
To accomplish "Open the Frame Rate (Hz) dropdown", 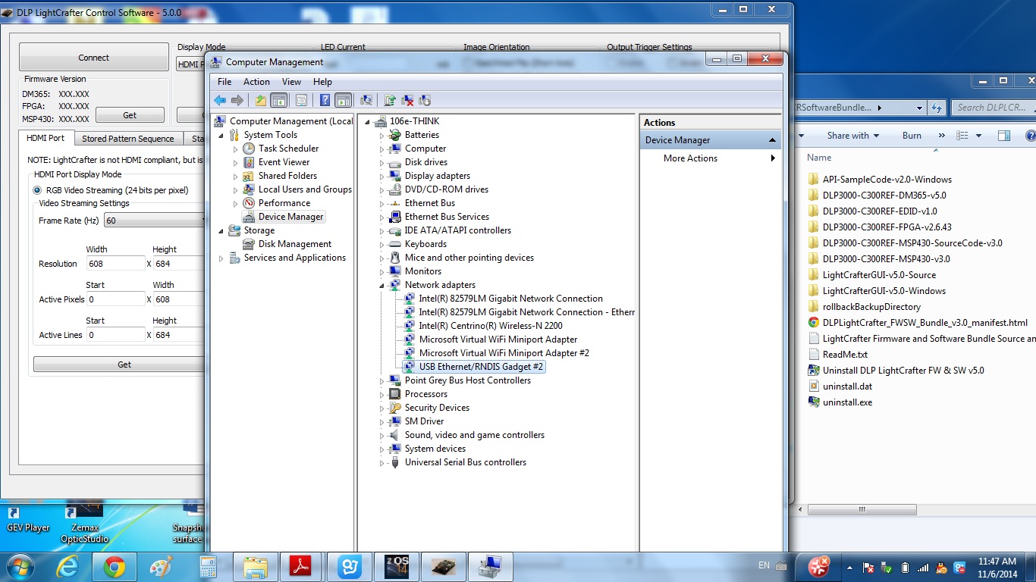I will coord(155,221).
